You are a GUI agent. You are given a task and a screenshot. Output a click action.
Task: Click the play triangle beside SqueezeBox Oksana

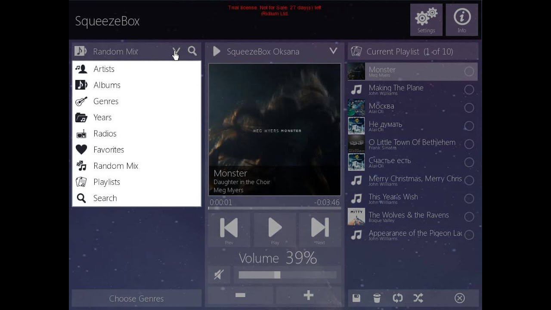pyautogui.click(x=217, y=51)
